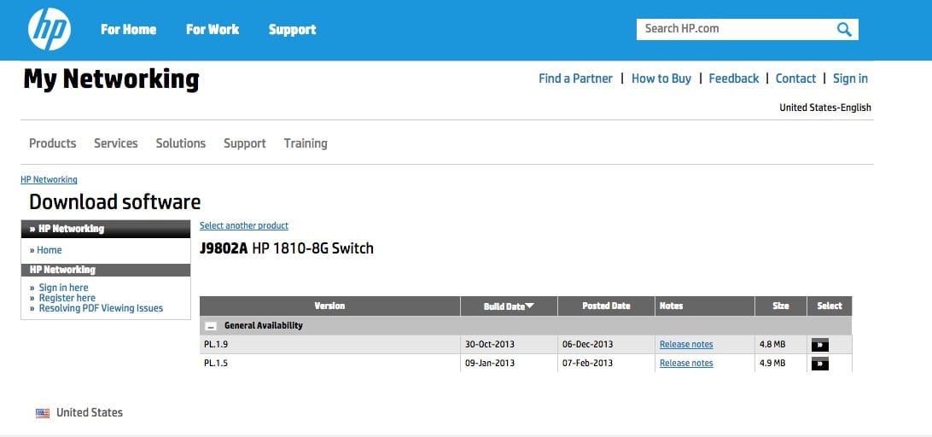Open the gray Support navigation tab
Screen dimensions: 932x437
tap(245, 143)
